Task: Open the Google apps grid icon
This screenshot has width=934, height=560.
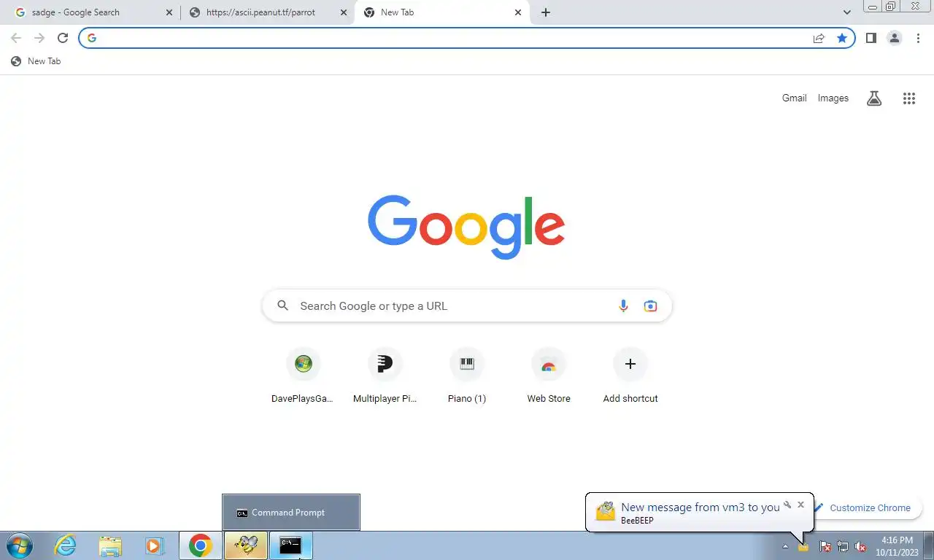Action: click(x=909, y=98)
